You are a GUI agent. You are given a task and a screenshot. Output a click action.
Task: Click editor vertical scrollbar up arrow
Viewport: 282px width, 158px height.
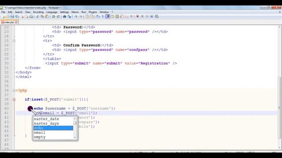point(279,27)
